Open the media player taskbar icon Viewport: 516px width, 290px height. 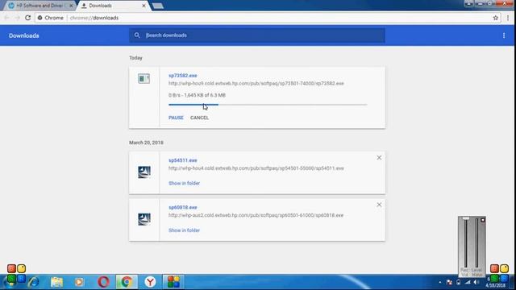[x=79, y=282]
